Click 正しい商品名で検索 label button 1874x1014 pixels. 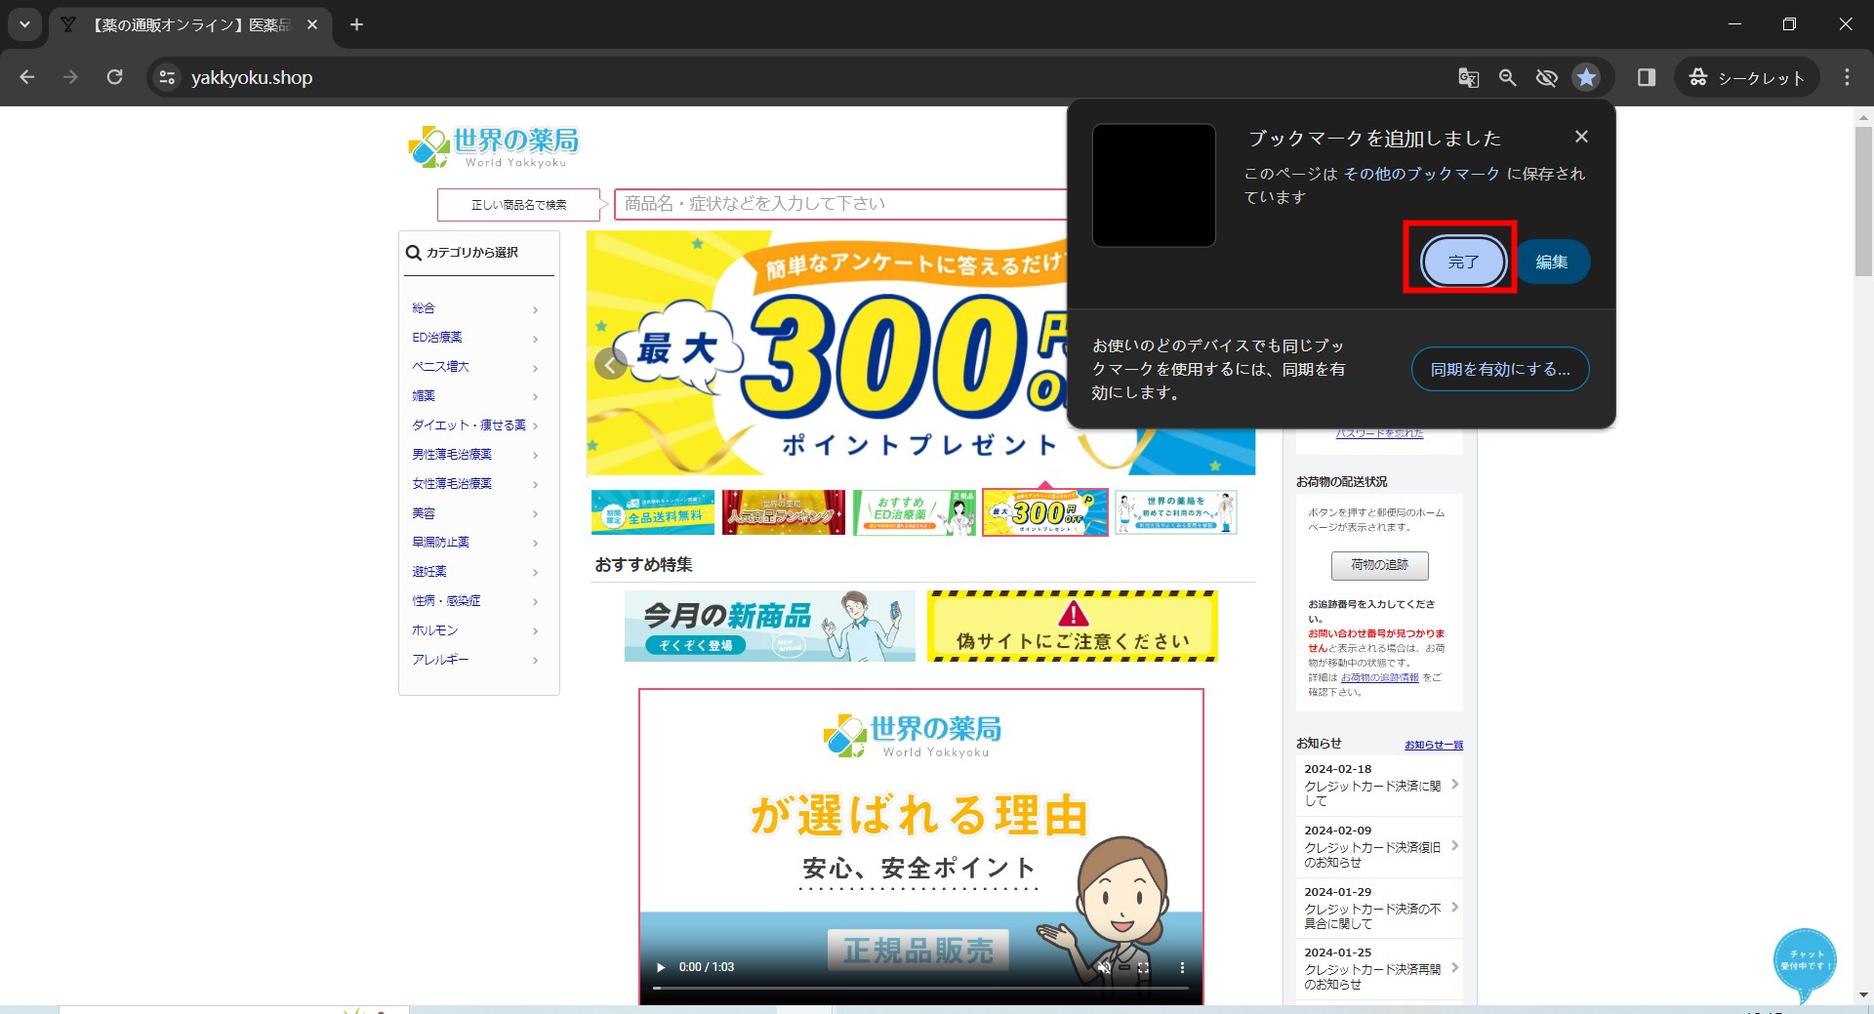click(518, 205)
